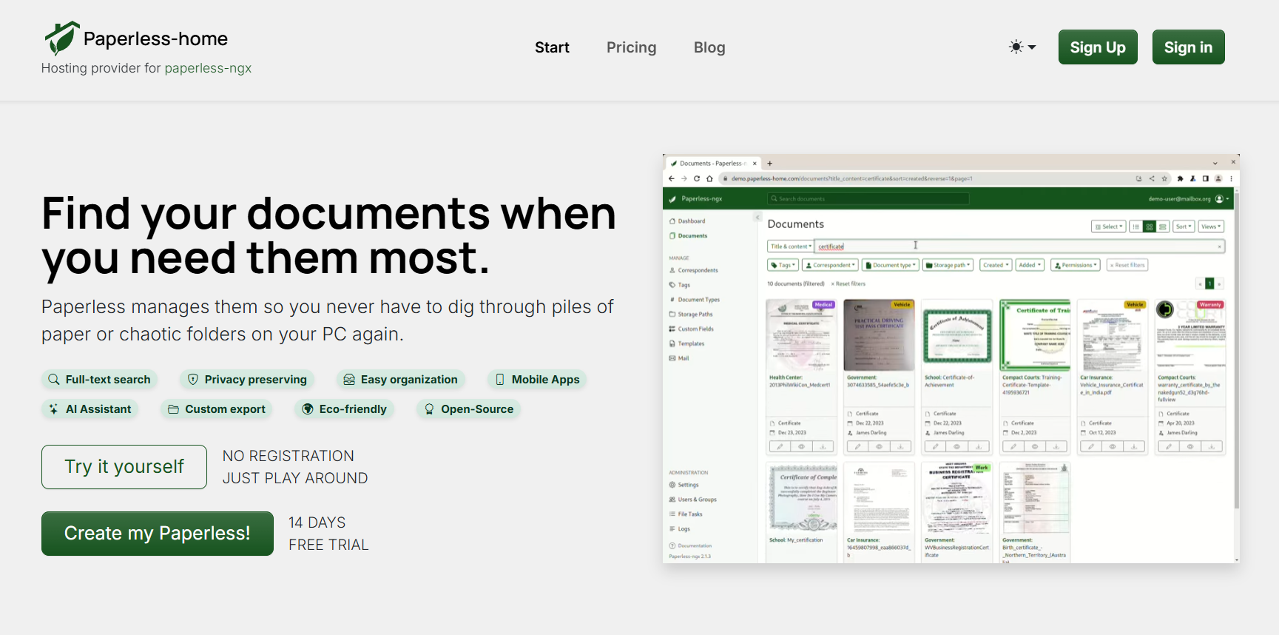Click the browser home icon in demo screenshot
The height and width of the screenshot is (635, 1279).
709,178
